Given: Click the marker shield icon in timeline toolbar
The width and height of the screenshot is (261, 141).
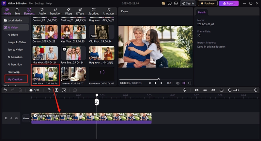Looking at the screenshot, I should (49, 90).
